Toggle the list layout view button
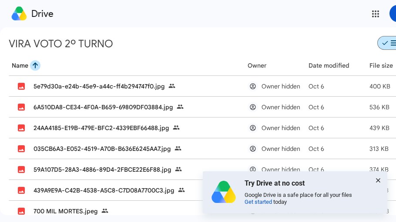 tap(387, 43)
